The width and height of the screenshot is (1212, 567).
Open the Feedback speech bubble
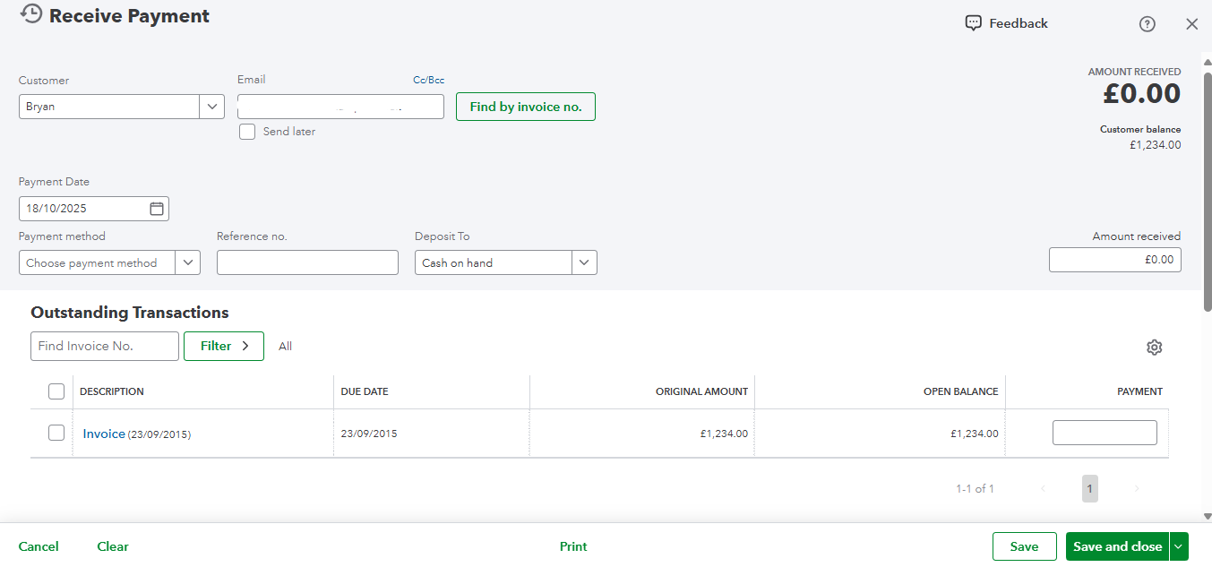[973, 23]
